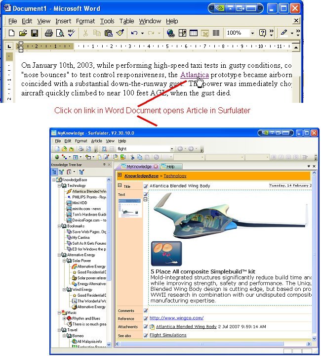Open the http://www.wingco.com/ reference link
This screenshot has width=321, height=356.
click(x=176, y=318)
